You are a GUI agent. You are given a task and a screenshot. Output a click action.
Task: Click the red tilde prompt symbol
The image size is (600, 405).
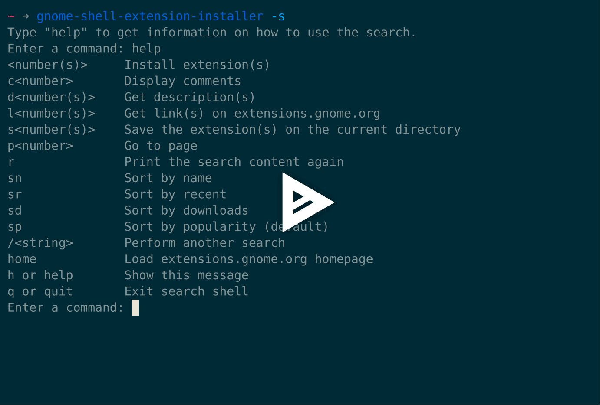pyautogui.click(x=11, y=16)
